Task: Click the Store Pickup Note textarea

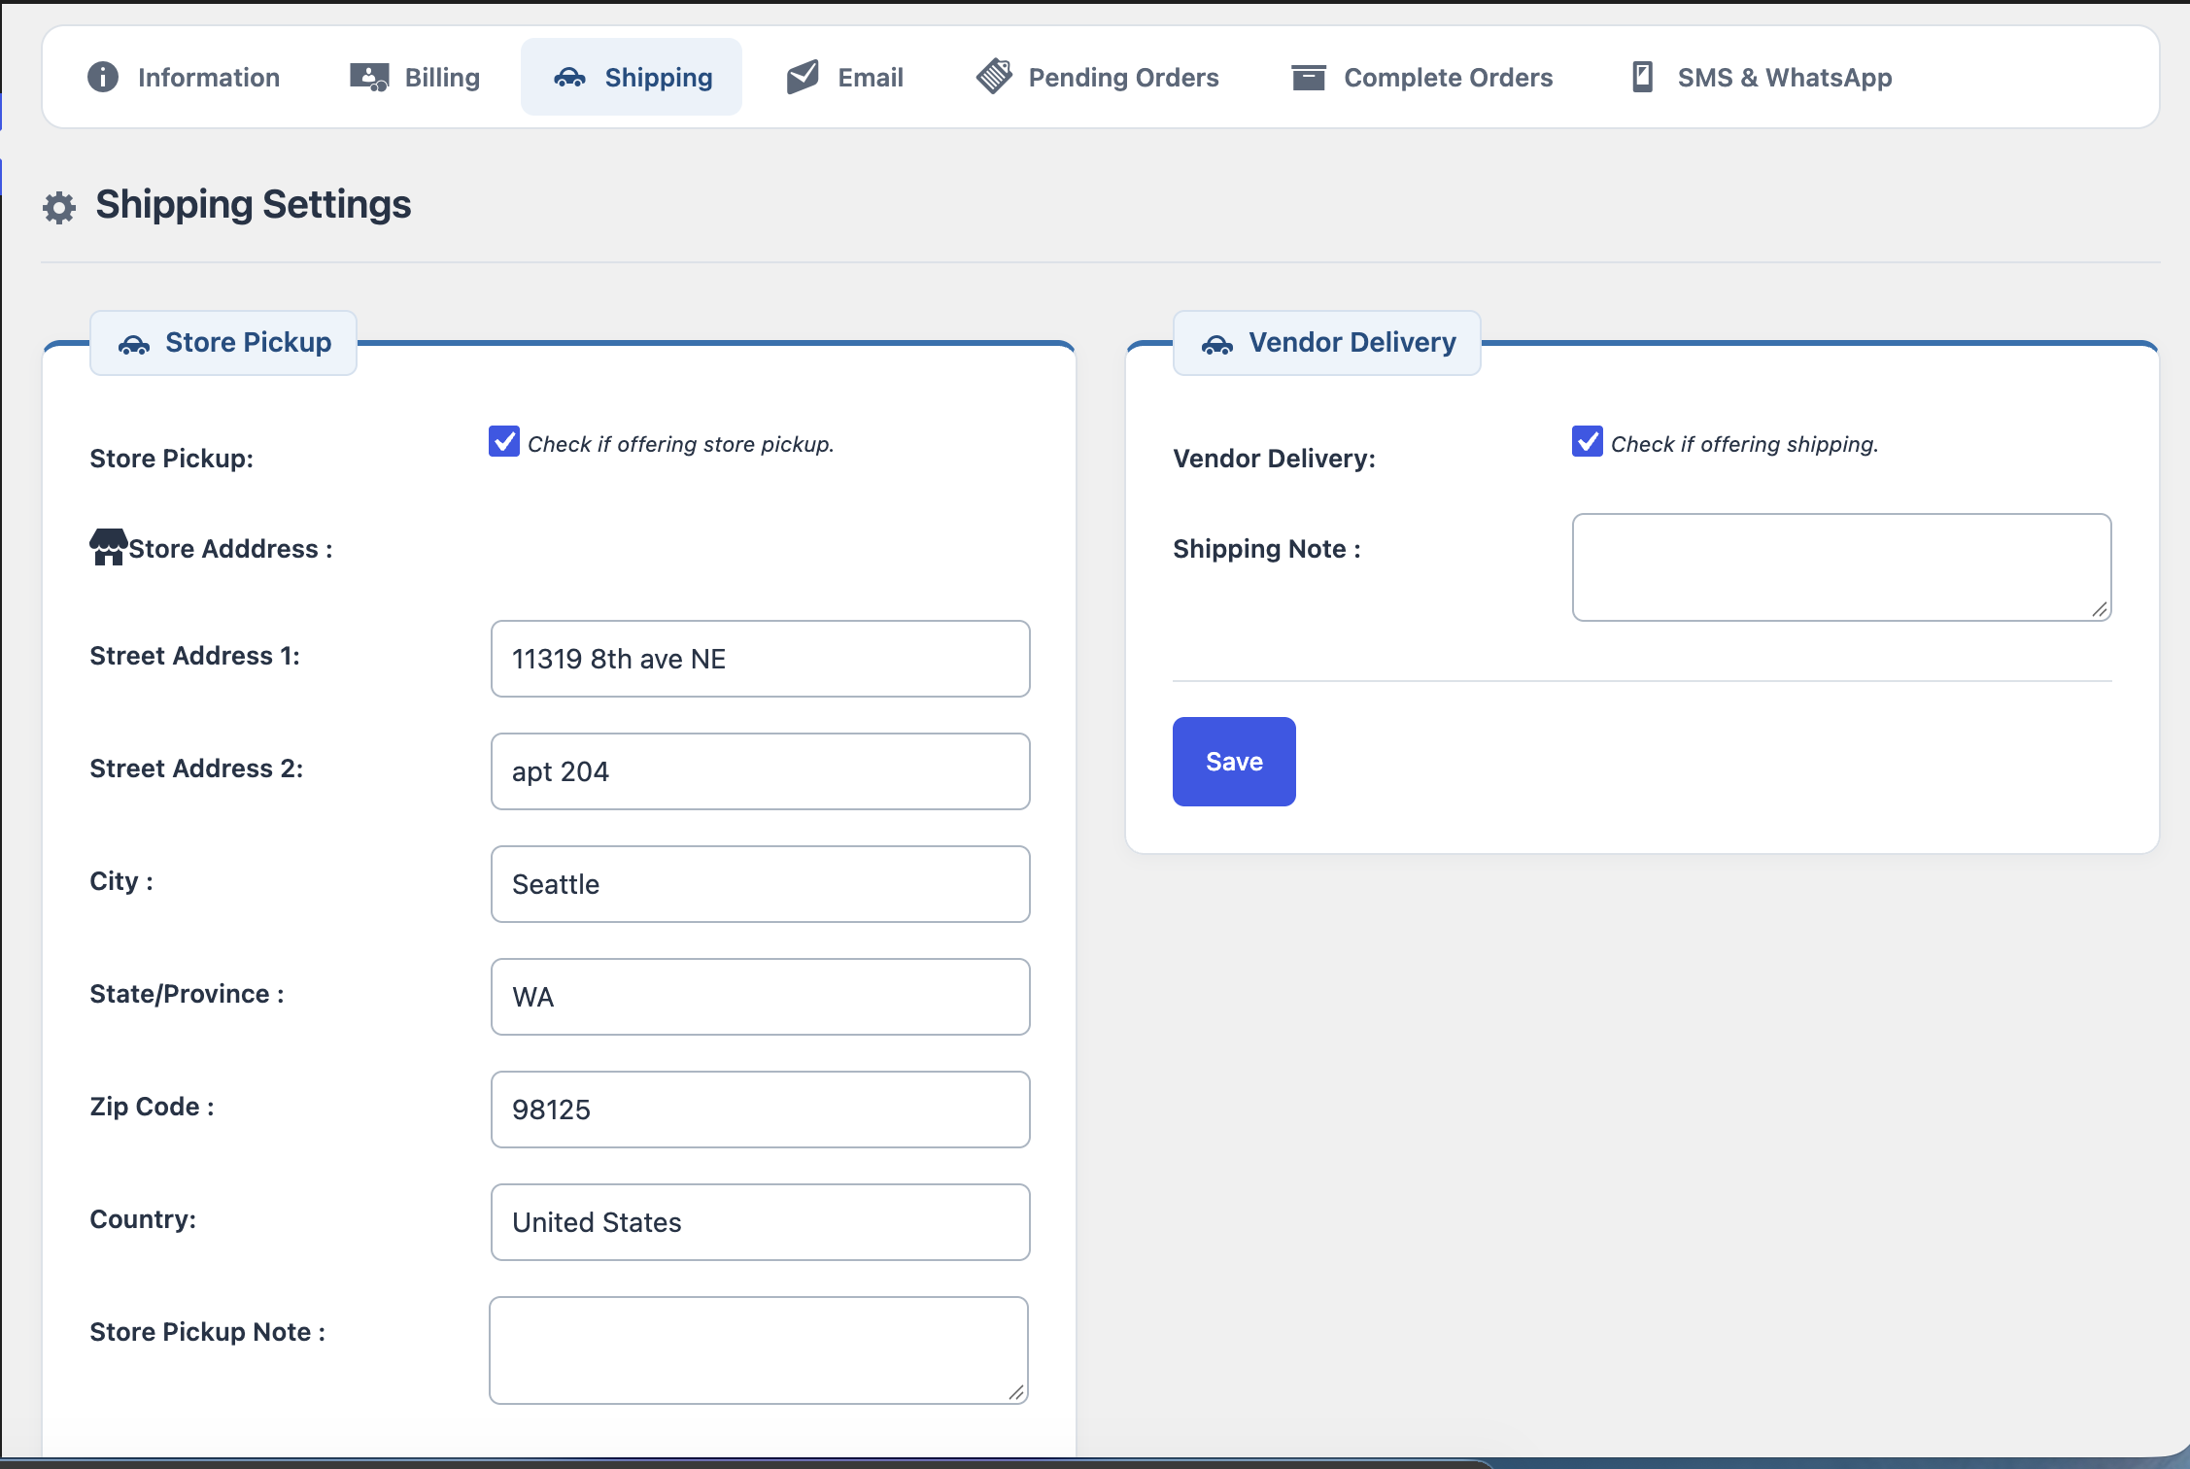Action: 759,1350
